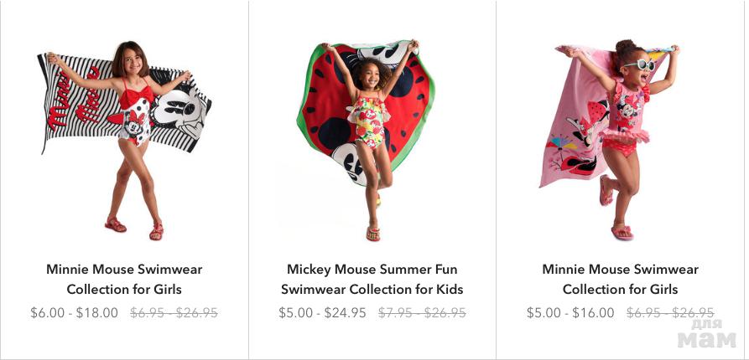The width and height of the screenshot is (749, 360).
Task: Open Minnie Mouse Swimwear title above $6.00 - $18.00
Action: tap(124, 280)
